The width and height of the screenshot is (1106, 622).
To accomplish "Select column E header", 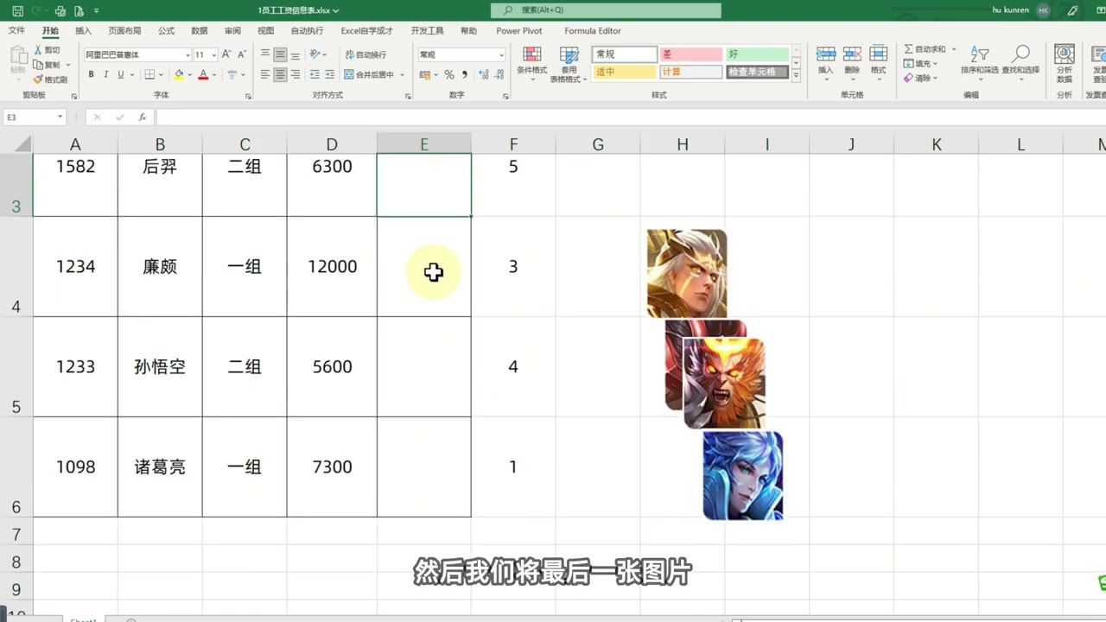I will click(424, 144).
